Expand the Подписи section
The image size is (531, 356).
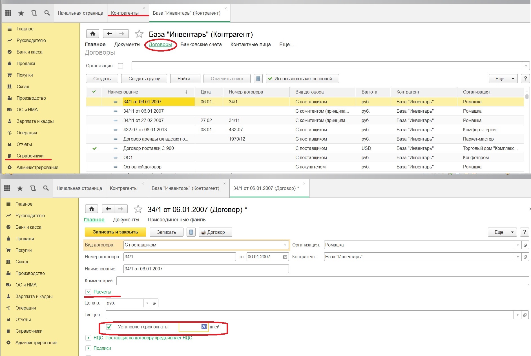pos(88,348)
